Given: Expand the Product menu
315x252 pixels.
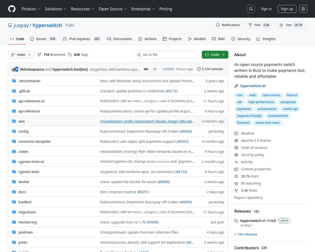Looking at the screenshot, I should (x=31, y=9).
